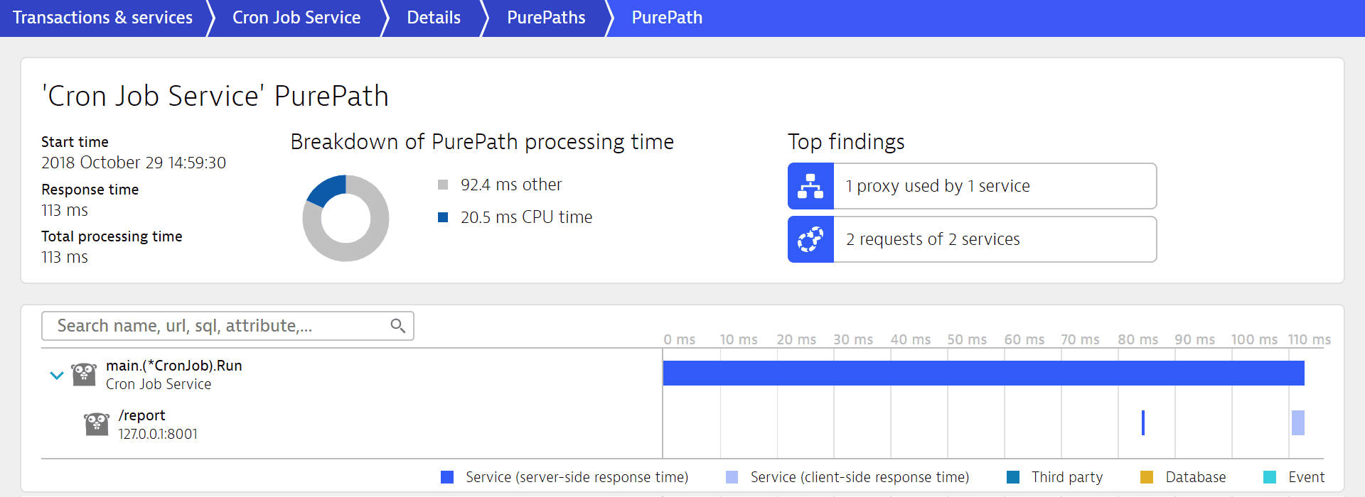Screen dimensions: 1365x497
Task: Open '1 proxy used by 1 service' finding
Action: (972, 186)
